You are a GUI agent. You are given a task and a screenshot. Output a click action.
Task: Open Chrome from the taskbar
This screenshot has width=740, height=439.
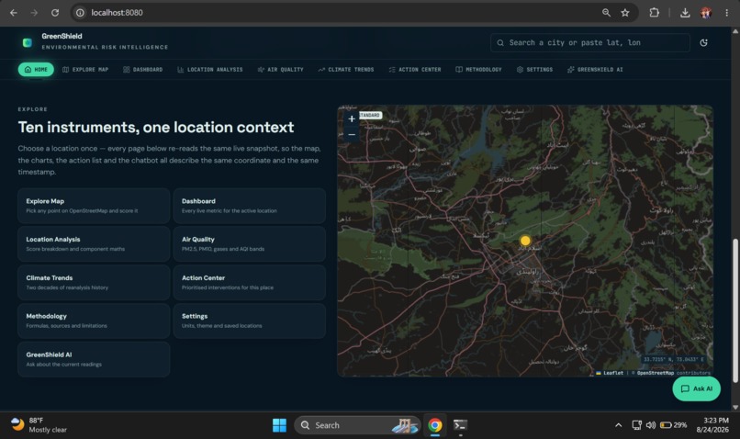[434, 425]
